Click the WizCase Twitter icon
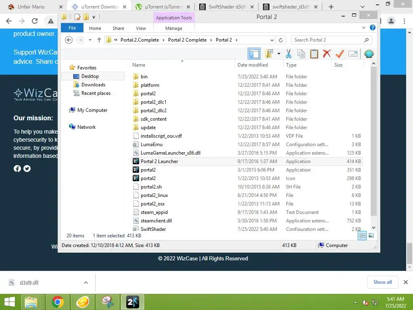The width and height of the screenshot is (413, 310). click(27, 168)
